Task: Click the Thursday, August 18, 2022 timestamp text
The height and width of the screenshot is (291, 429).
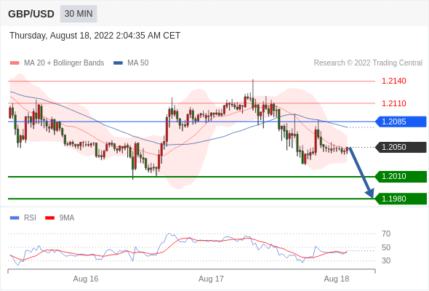Action: click(95, 36)
